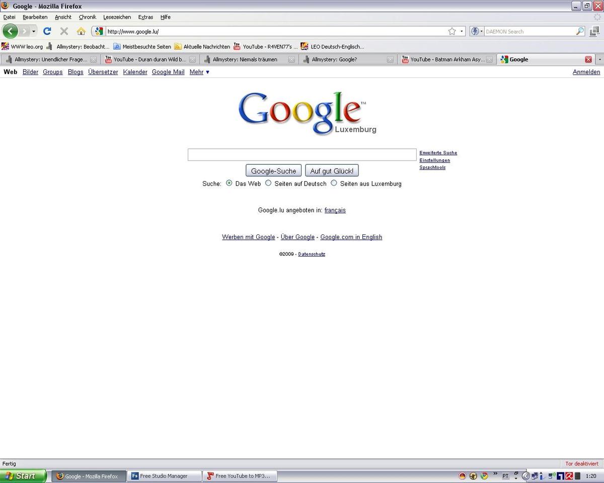Click the Forward navigation arrow
This screenshot has width=604, height=483.
click(24, 31)
